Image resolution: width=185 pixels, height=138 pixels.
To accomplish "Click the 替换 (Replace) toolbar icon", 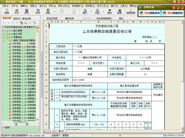I will 120,11.
